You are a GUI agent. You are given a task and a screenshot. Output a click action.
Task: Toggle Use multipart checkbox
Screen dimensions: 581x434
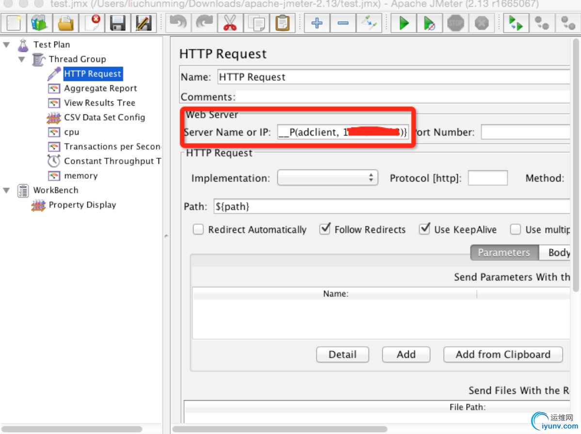tap(516, 230)
